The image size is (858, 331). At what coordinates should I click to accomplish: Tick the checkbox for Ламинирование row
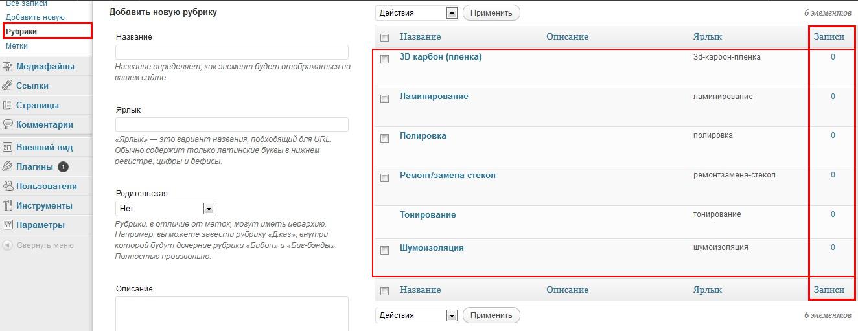click(384, 99)
